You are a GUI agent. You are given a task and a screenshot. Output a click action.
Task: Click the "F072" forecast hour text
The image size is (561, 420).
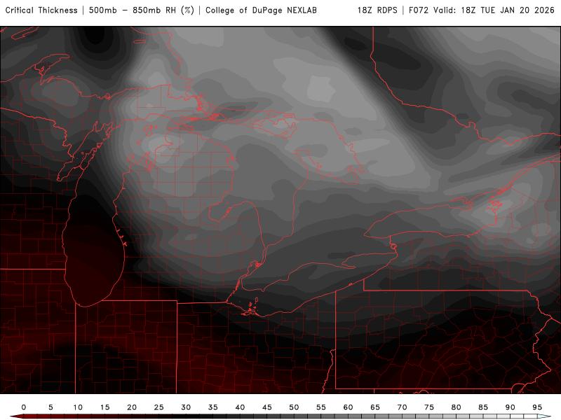419,10
